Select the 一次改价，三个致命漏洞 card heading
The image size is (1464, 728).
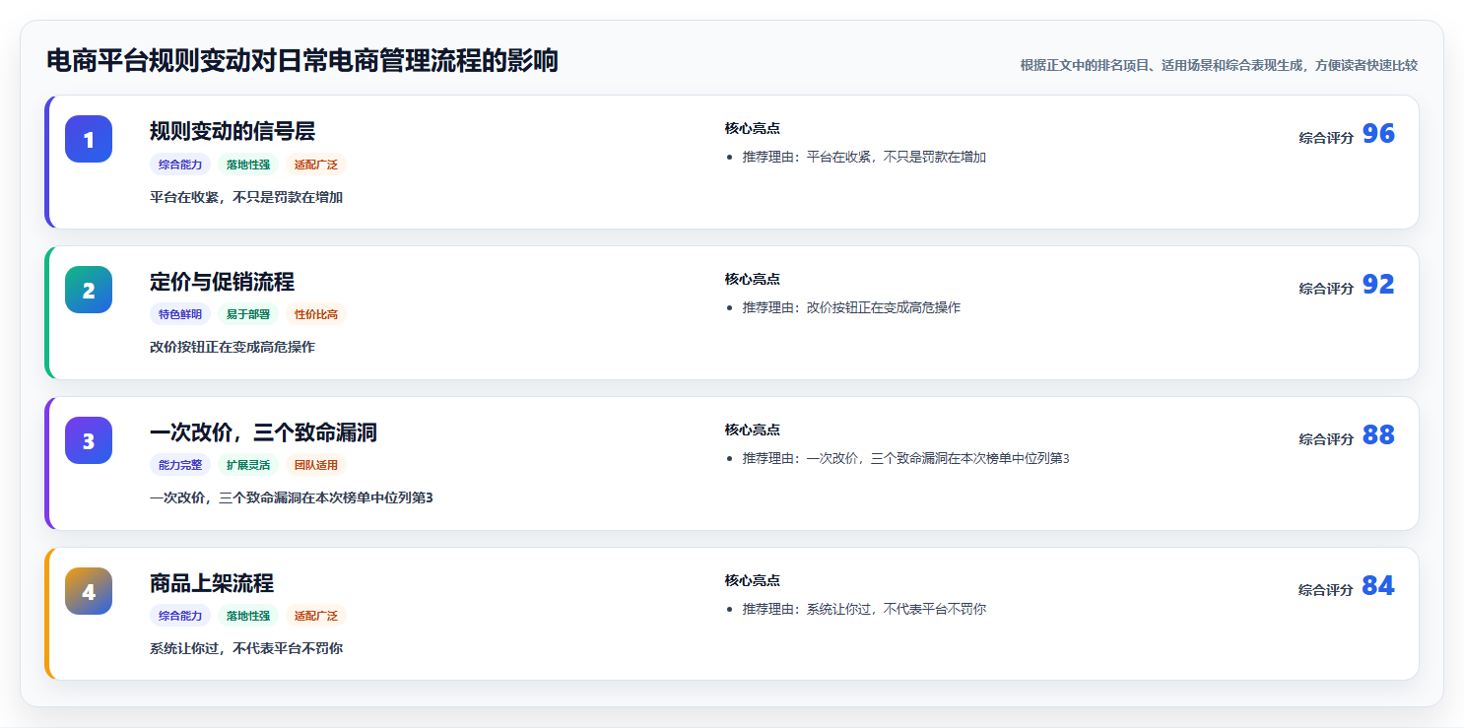[263, 432]
